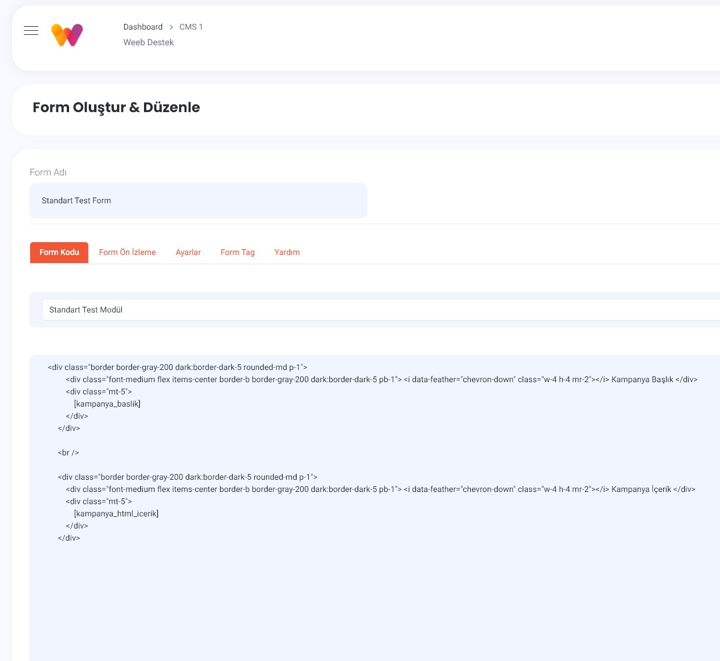The height and width of the screenshot is (661, 720).
Task: Place cursor on [kampanya_baslik] code line
Action: click(107, 404)
